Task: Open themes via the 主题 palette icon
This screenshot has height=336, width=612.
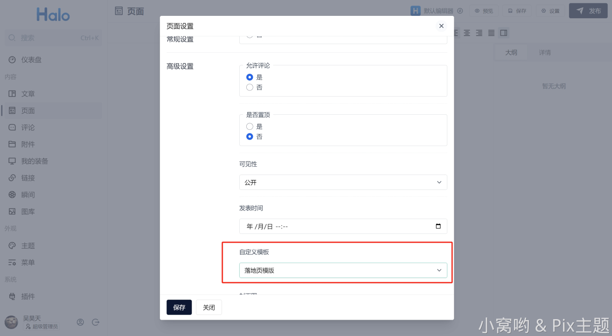Action: coord(12,245)
